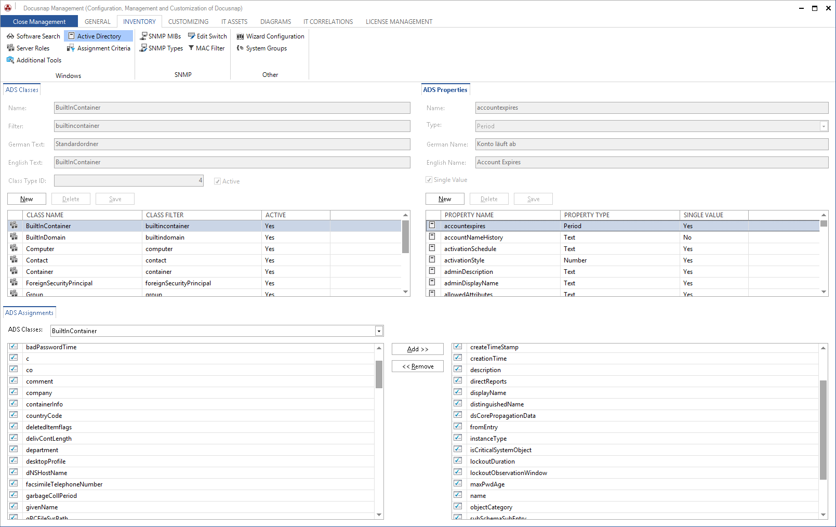Open the ADS Classes dropdown in assignments
Screen dimensions: 836x527
tap(379, 331)
